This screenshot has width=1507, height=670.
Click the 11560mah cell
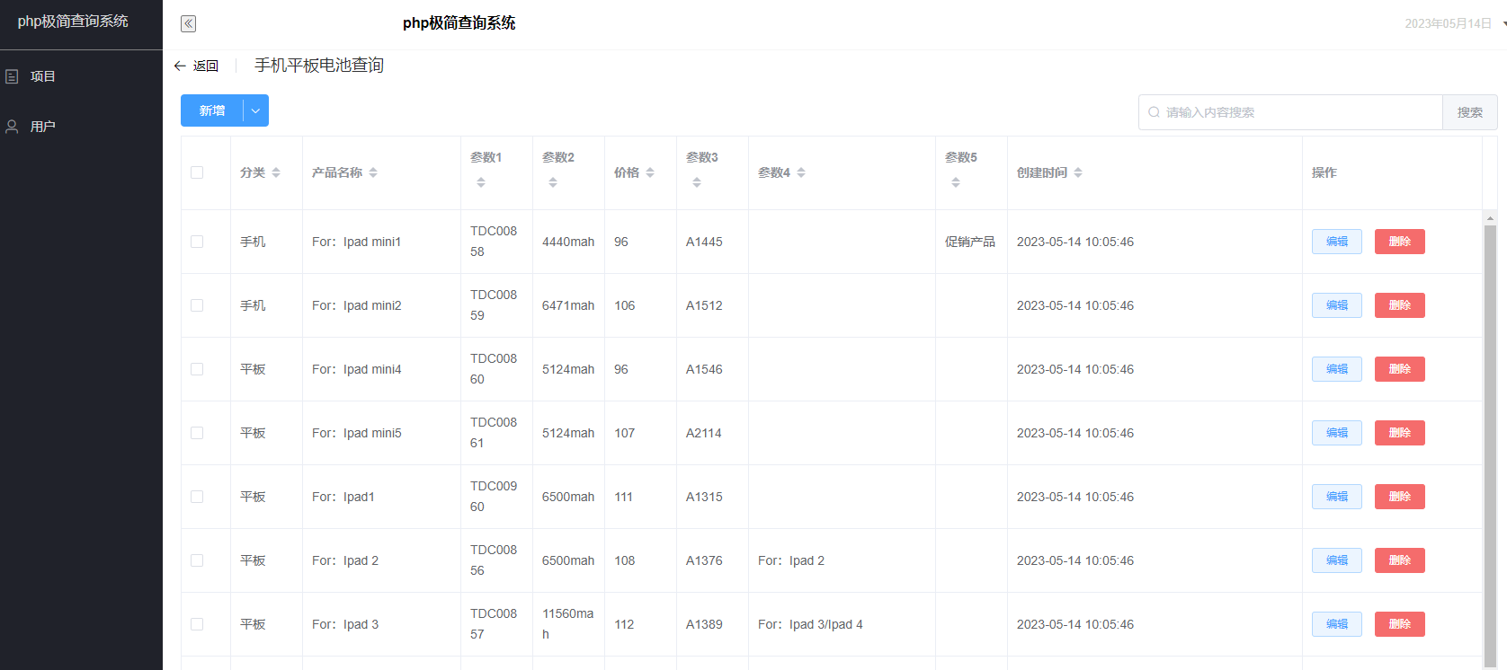[x=568, y=624]
